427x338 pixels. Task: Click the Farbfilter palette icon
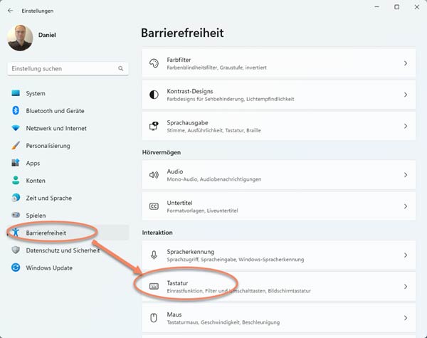[154, 63]
